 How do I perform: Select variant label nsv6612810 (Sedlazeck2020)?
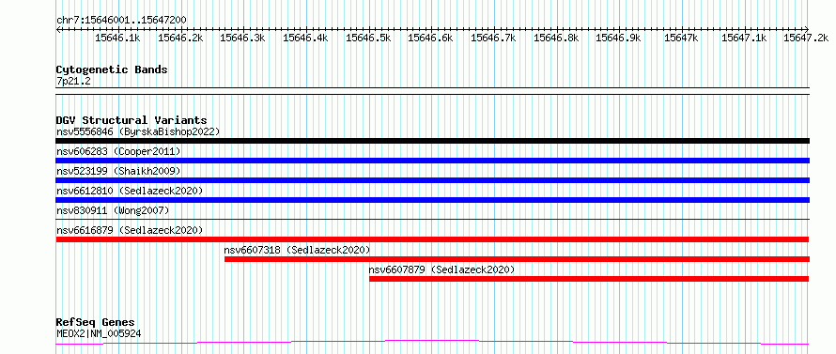tap(130, 191)
